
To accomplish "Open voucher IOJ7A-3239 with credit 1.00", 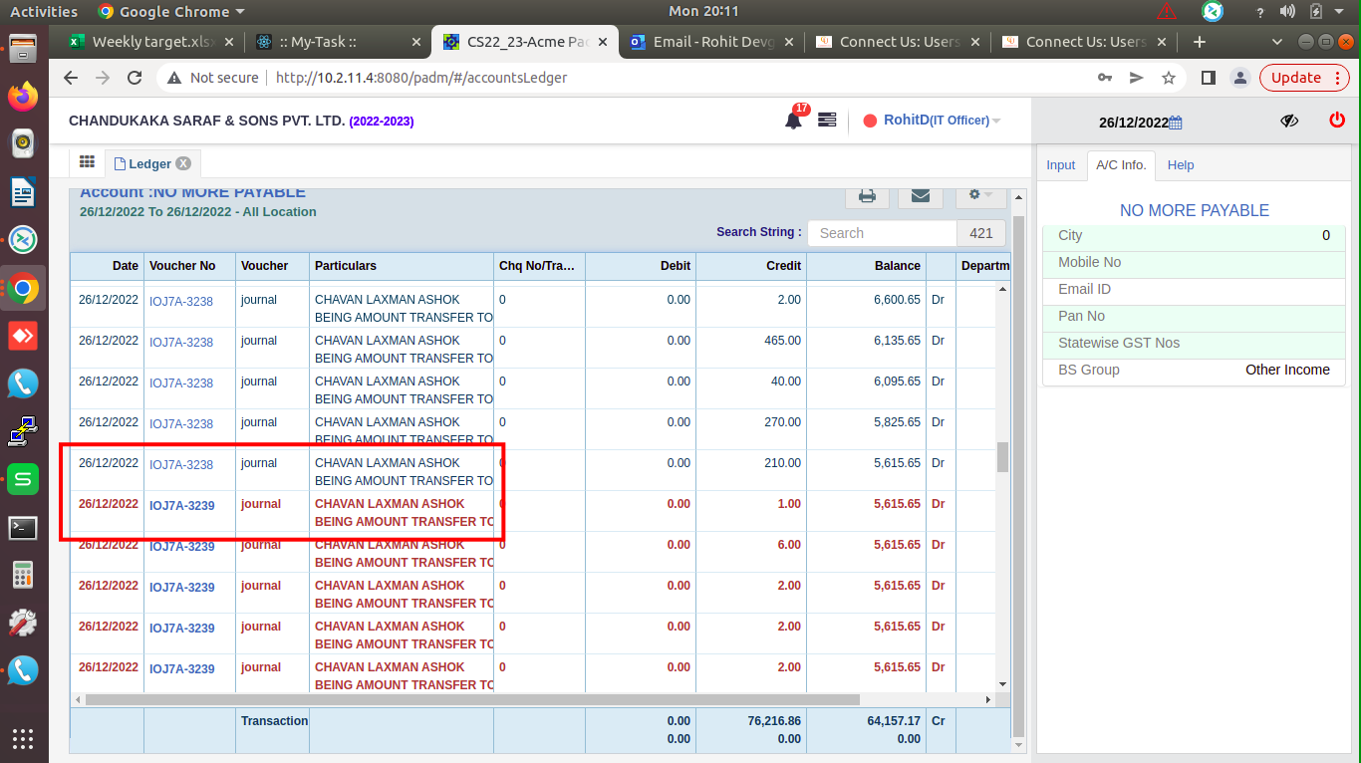I will click(x=181, y=506).
